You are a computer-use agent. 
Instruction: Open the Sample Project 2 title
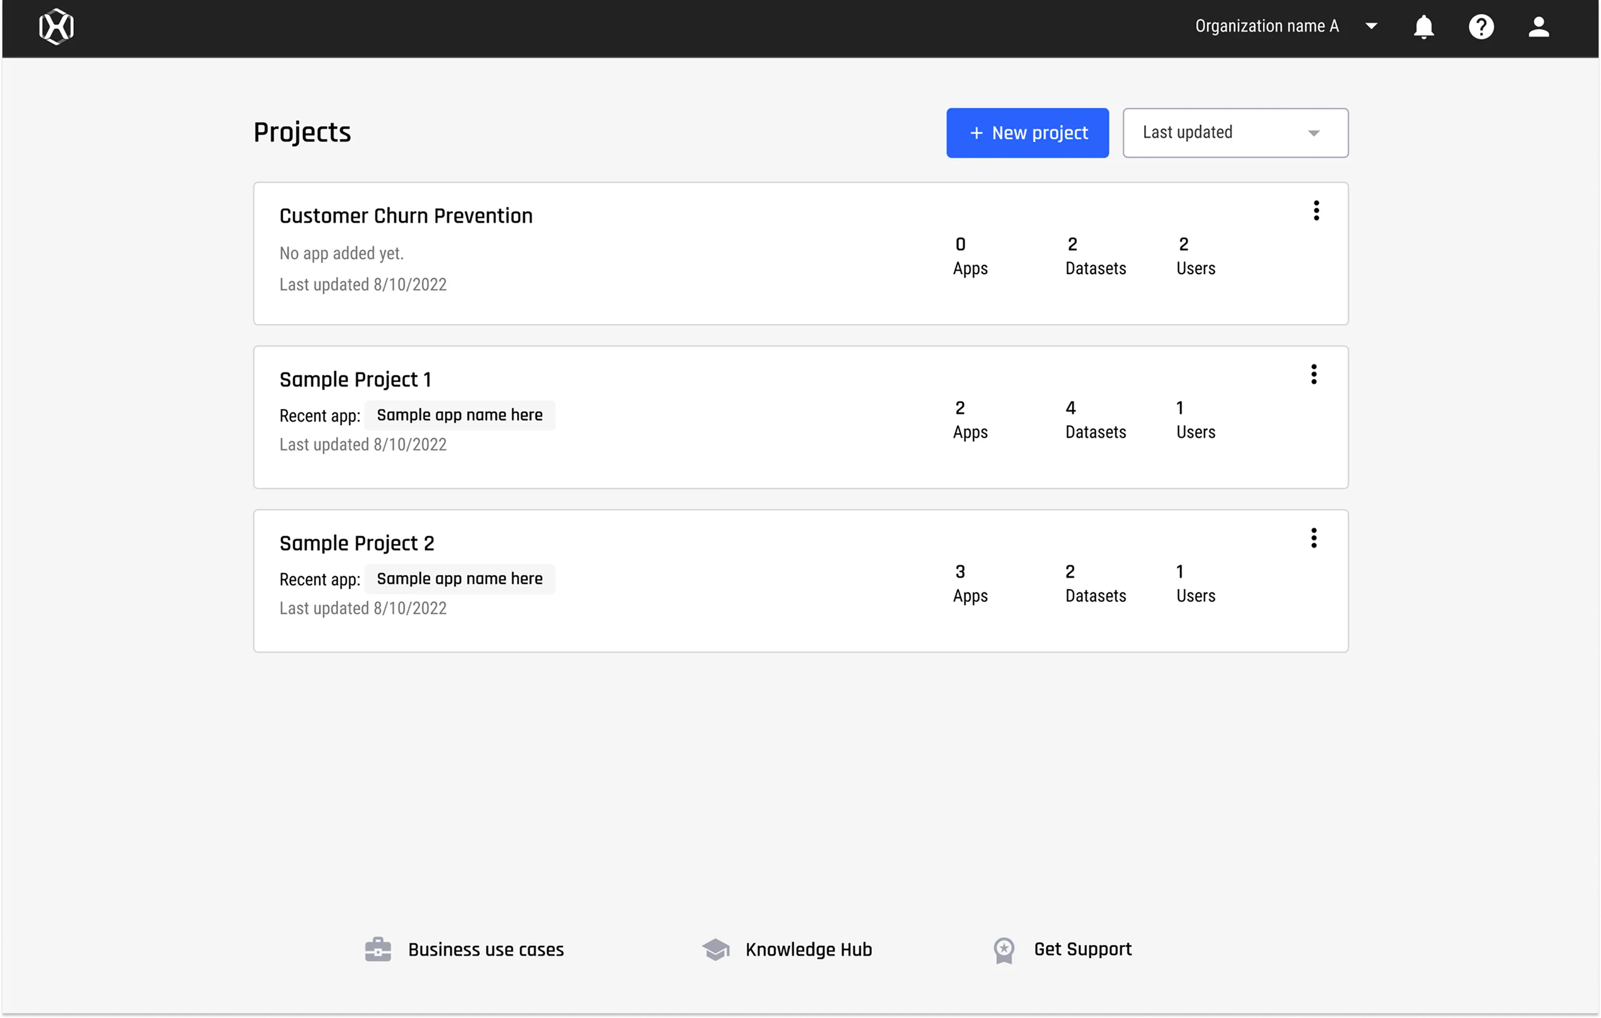click(x=357, y=543)
